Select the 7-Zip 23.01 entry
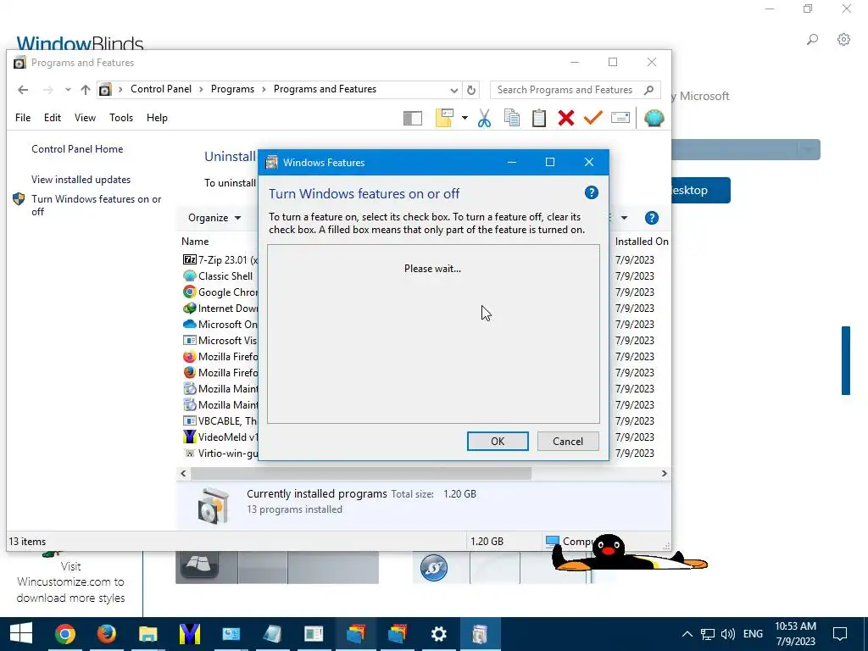 coord(220,259)
